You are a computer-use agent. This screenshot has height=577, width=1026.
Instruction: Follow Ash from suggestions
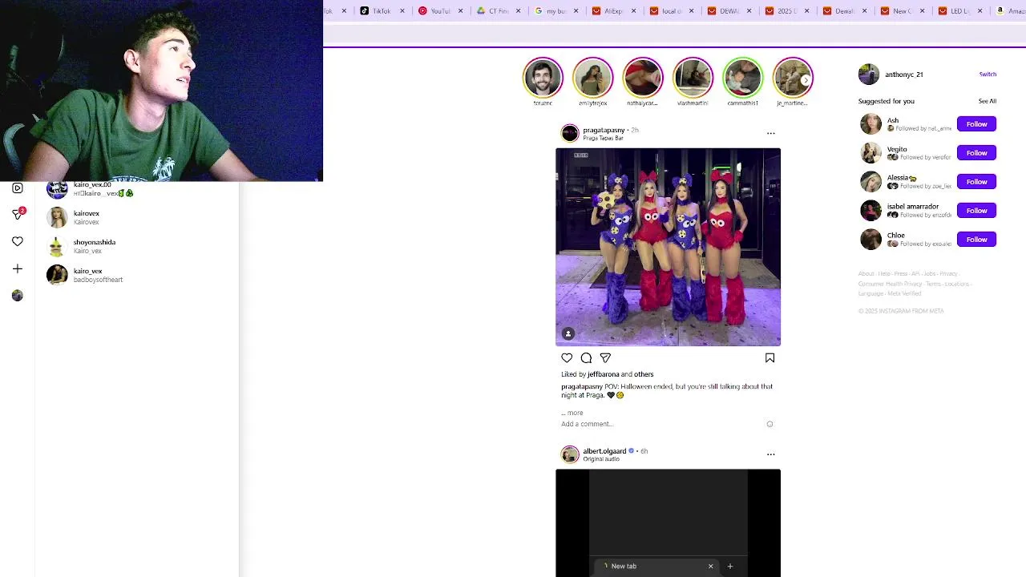pos(976,124)
